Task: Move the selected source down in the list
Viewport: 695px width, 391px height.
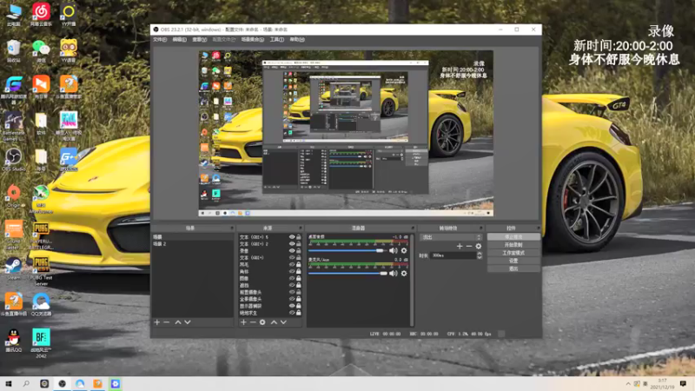Action: [283, 322]
